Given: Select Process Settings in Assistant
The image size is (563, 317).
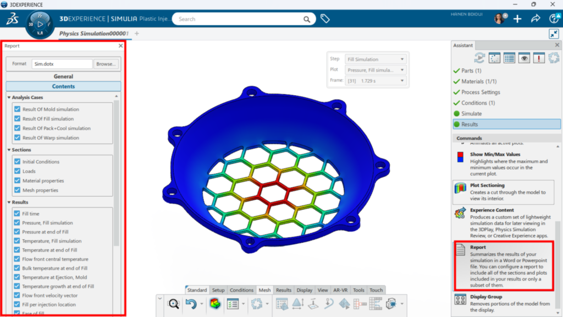Looking at the screenshot, I should point(481,92).
